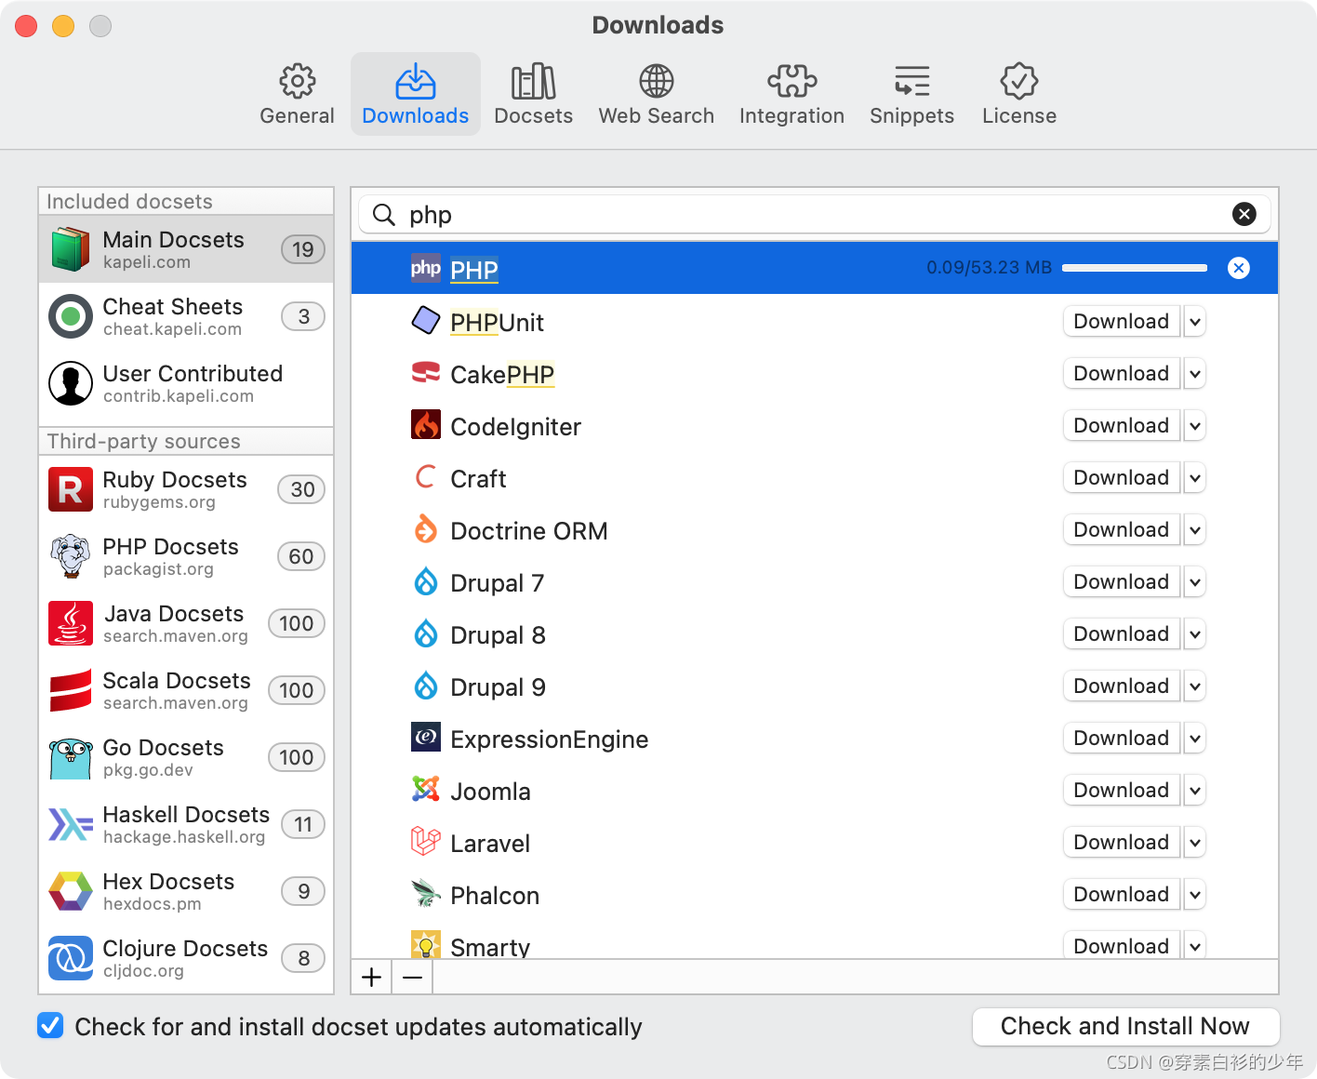Click the PHP download progress bar
Image resolution: width=1317 pixels, height=1079 pixels.
(1134, 267)
